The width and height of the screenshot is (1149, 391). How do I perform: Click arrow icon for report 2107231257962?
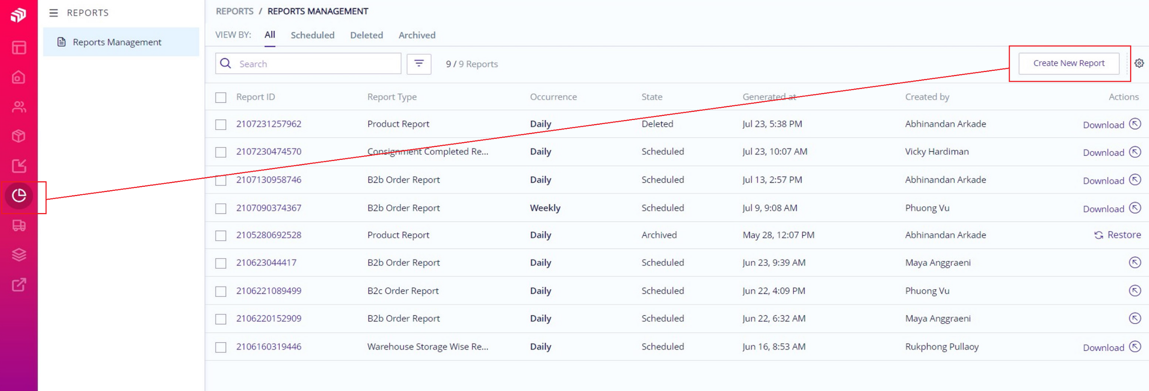1135,124
